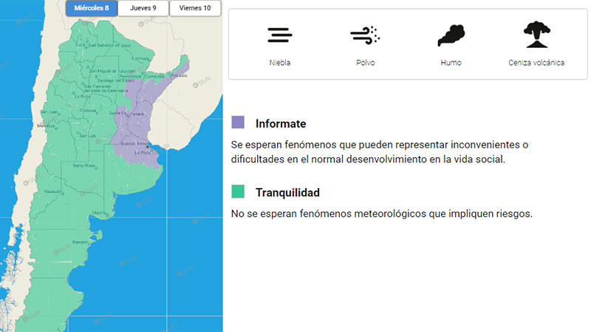
Task: Click the Niebla text label
Action: click(x=280, y=63)
